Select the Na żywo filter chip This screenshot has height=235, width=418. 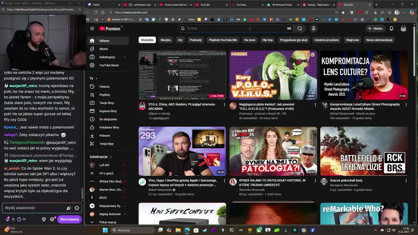[250, 40]
